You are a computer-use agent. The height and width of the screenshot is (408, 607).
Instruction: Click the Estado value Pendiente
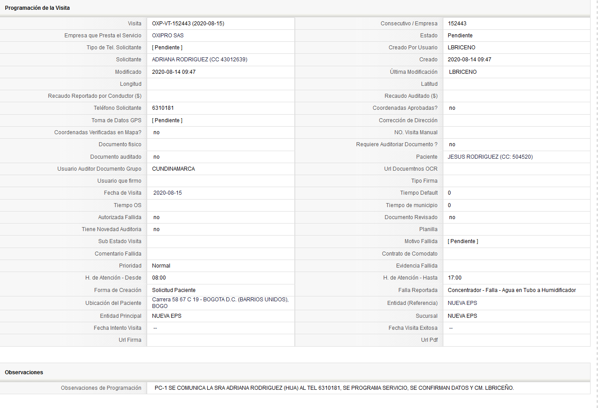point(460,36)
